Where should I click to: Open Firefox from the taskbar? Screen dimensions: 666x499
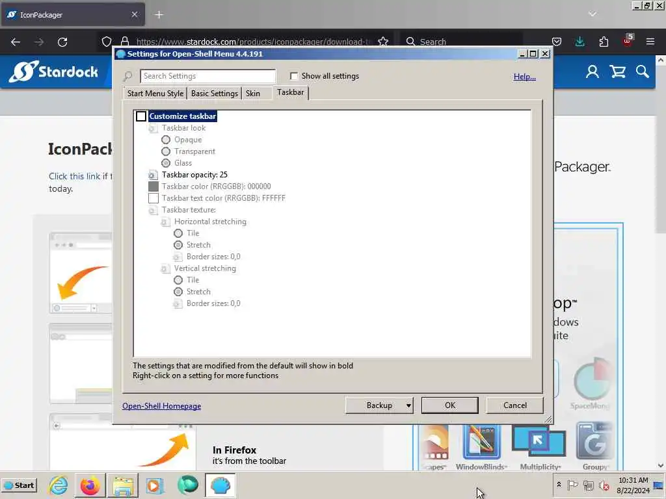pyautogui.click(x=90, y=485)
